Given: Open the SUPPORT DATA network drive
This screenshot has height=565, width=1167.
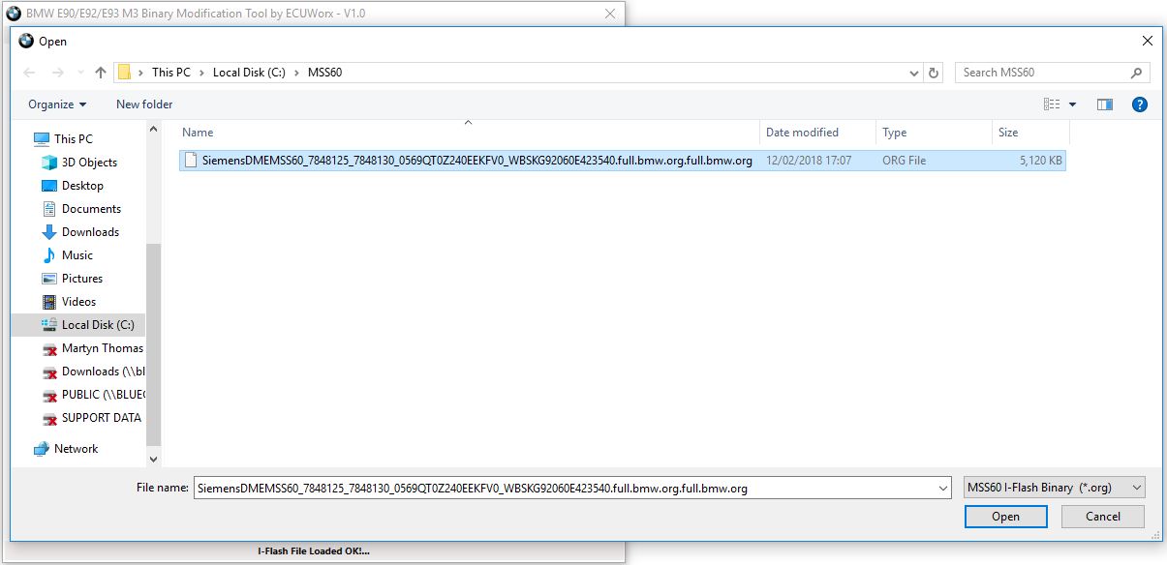Looking at the screenshot, I should 93,418.
